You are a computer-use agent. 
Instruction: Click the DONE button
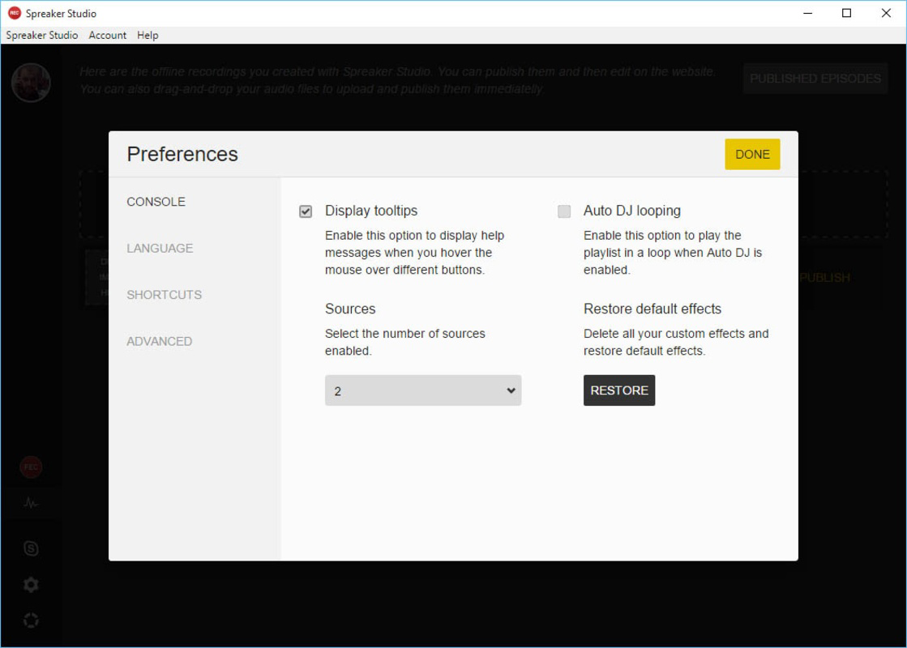click(752, 154)
